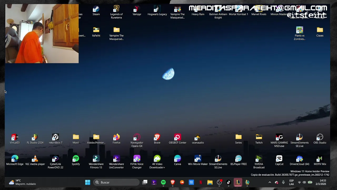Launch Canva from the desktop
Viewport: 337px width, 190px height.
pyautogui.click(x=177, y=160)
